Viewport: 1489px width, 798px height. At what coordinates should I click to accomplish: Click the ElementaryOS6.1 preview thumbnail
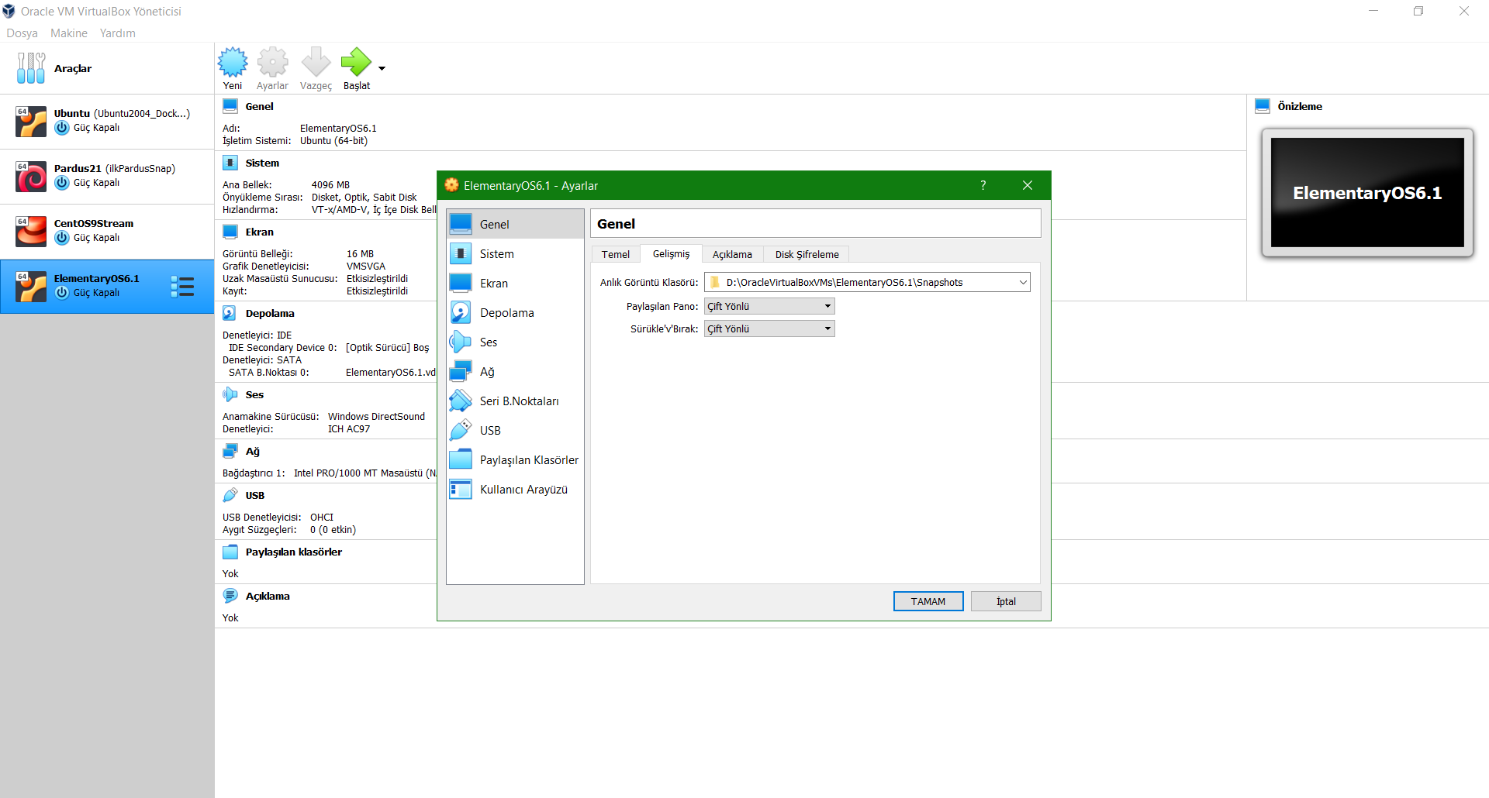pos(1367,192)
